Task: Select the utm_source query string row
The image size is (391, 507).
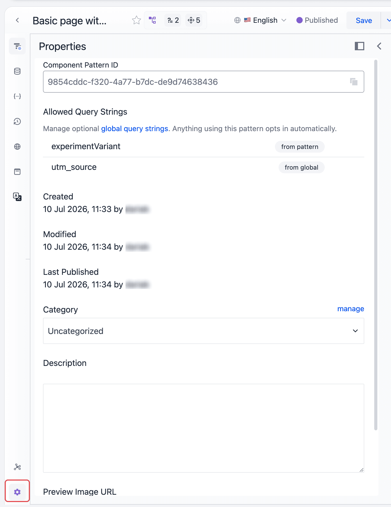Action: [203, 168]
